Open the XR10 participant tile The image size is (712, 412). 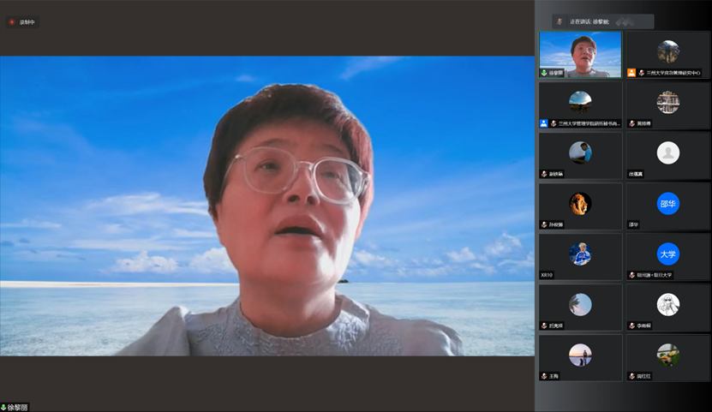point(580,256)
